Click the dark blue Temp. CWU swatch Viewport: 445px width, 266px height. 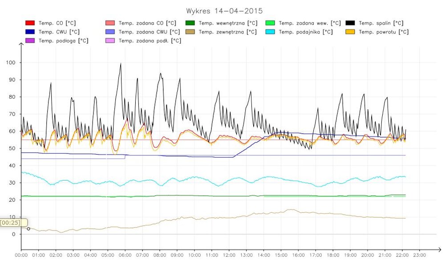pos(30,32)
